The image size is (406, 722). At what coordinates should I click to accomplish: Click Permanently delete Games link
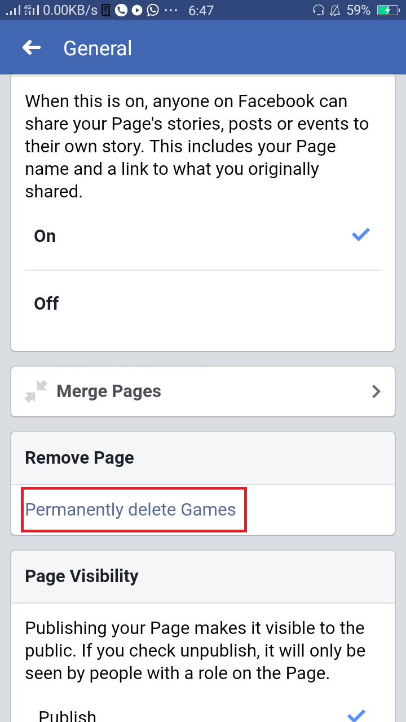pyautogui.click(x=130, y=510)
